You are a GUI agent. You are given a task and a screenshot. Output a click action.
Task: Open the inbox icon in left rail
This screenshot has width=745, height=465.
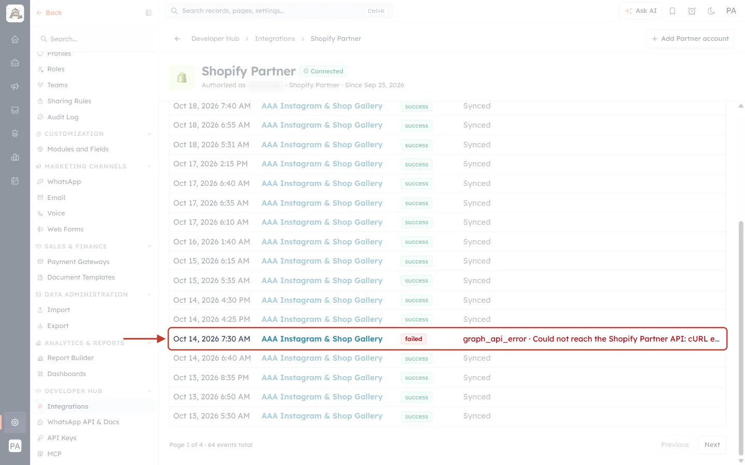[15, 110]
